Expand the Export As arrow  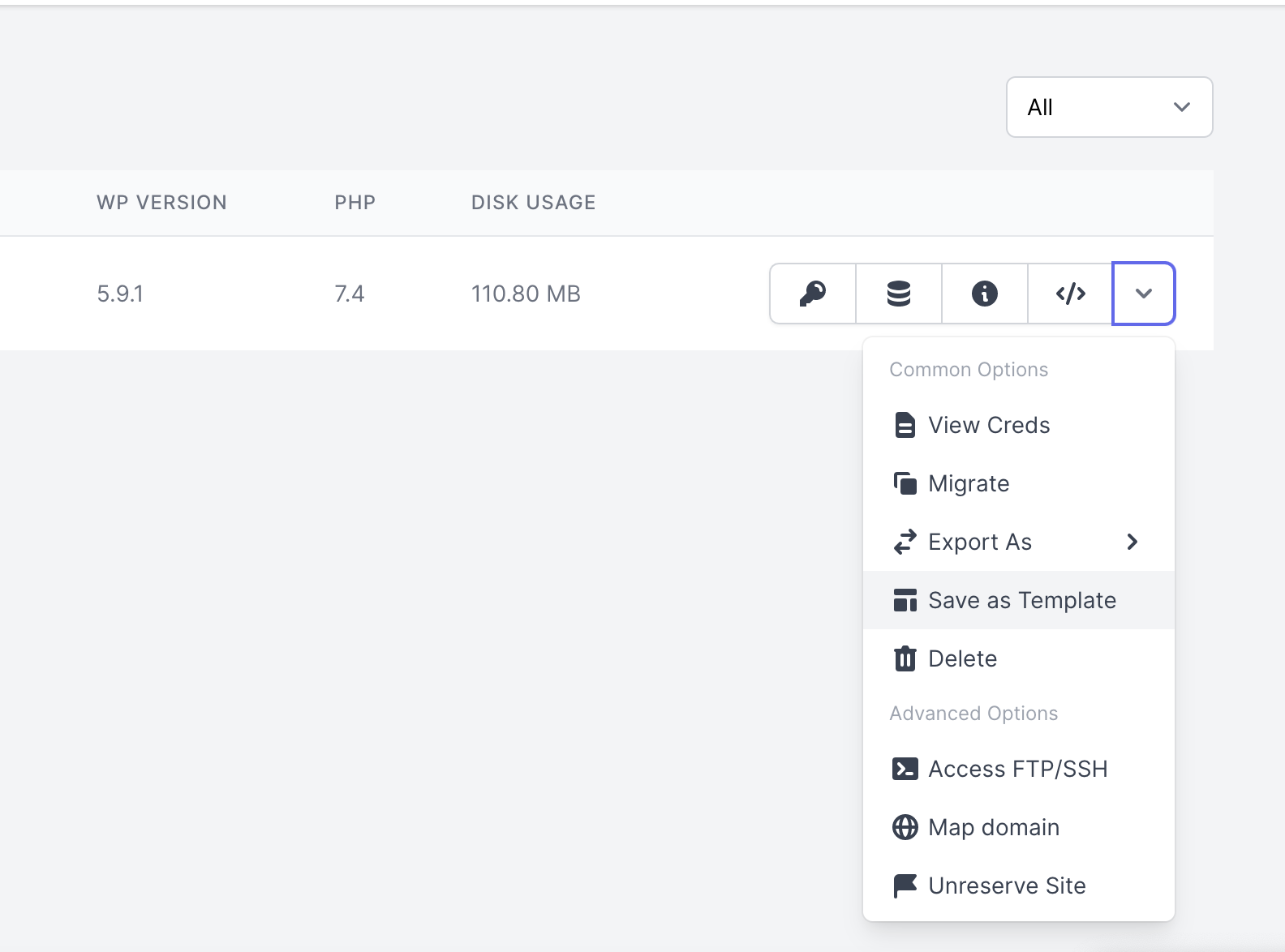pyautogui.click(x=1132, y=542)
